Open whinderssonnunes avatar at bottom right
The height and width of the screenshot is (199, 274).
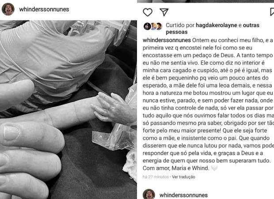[149, 194]
